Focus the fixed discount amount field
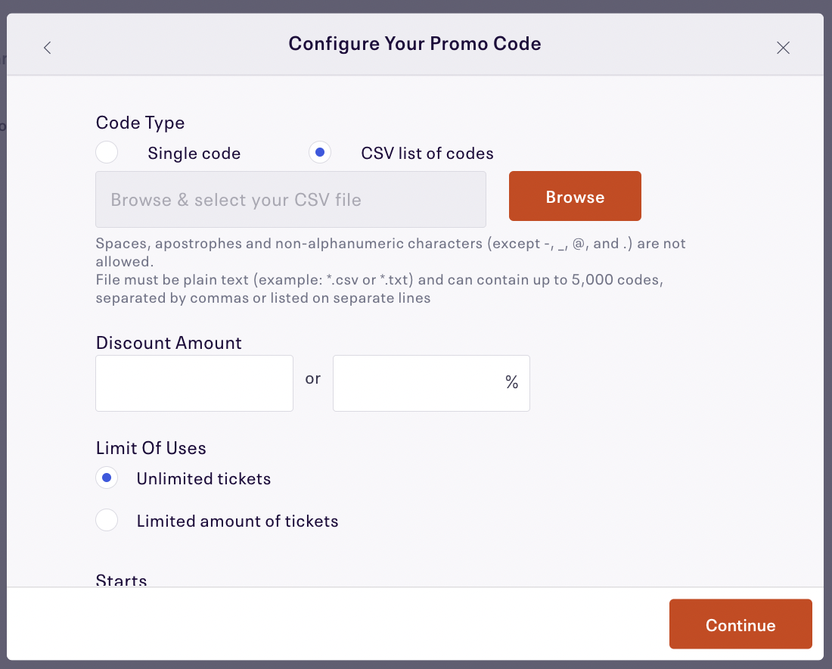 point(194,383)
